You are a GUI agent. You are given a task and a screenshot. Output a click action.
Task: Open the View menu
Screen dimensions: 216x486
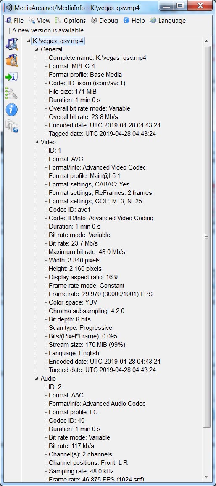click(40, 20)
